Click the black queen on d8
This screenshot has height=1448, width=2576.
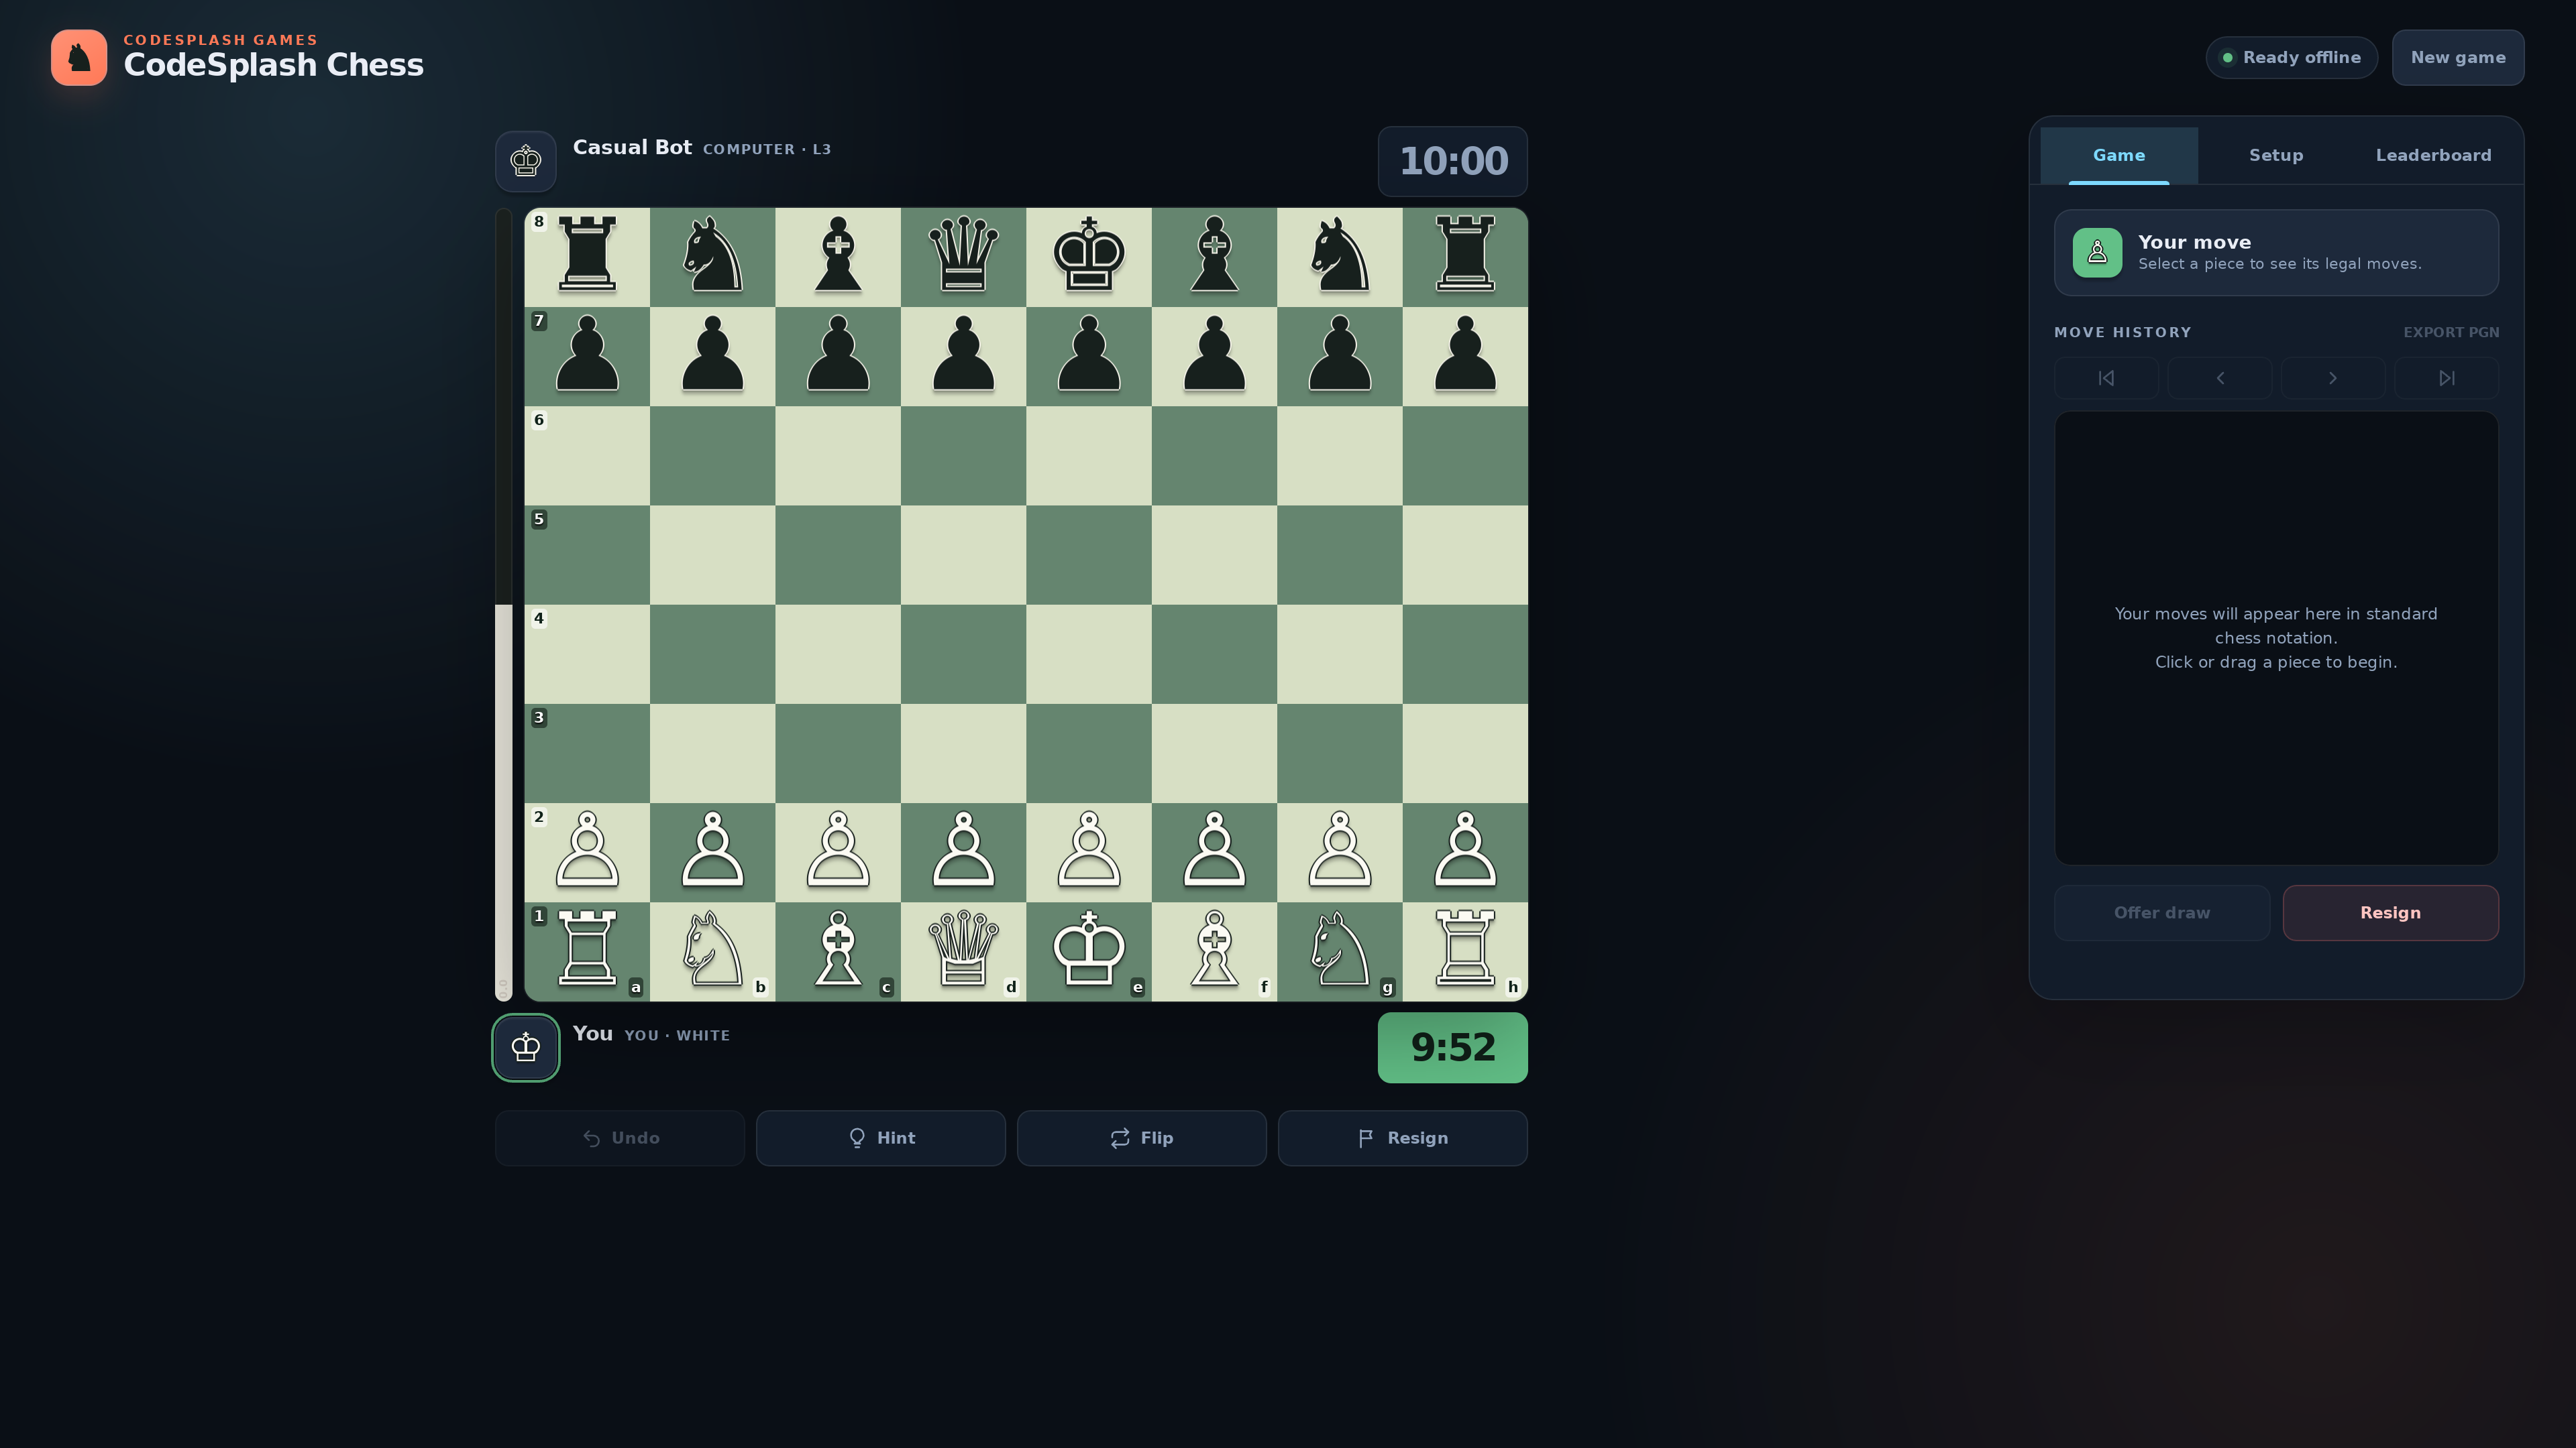pos(963,257)
